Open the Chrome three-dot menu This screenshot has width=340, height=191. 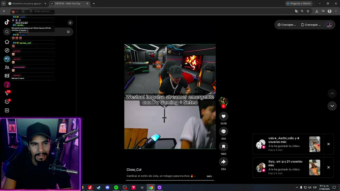pyautogui.click(x=336, y=11)
